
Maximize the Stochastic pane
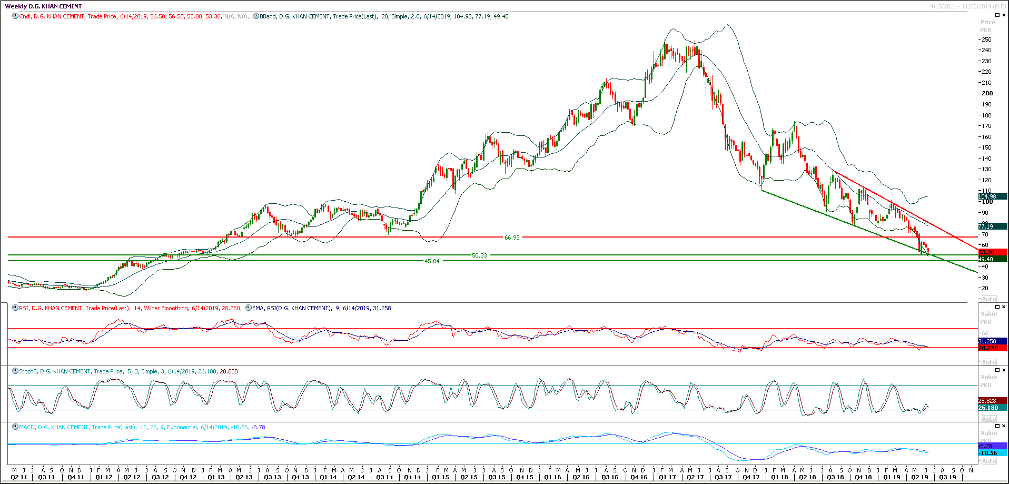997,370
